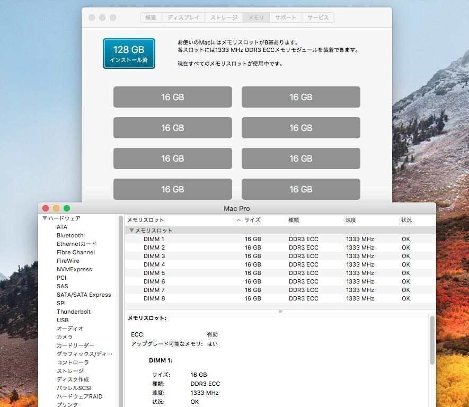This screenshot has height=407, width=469.
Task: View Thunderbolt device information
Action: tap(73, 311)
